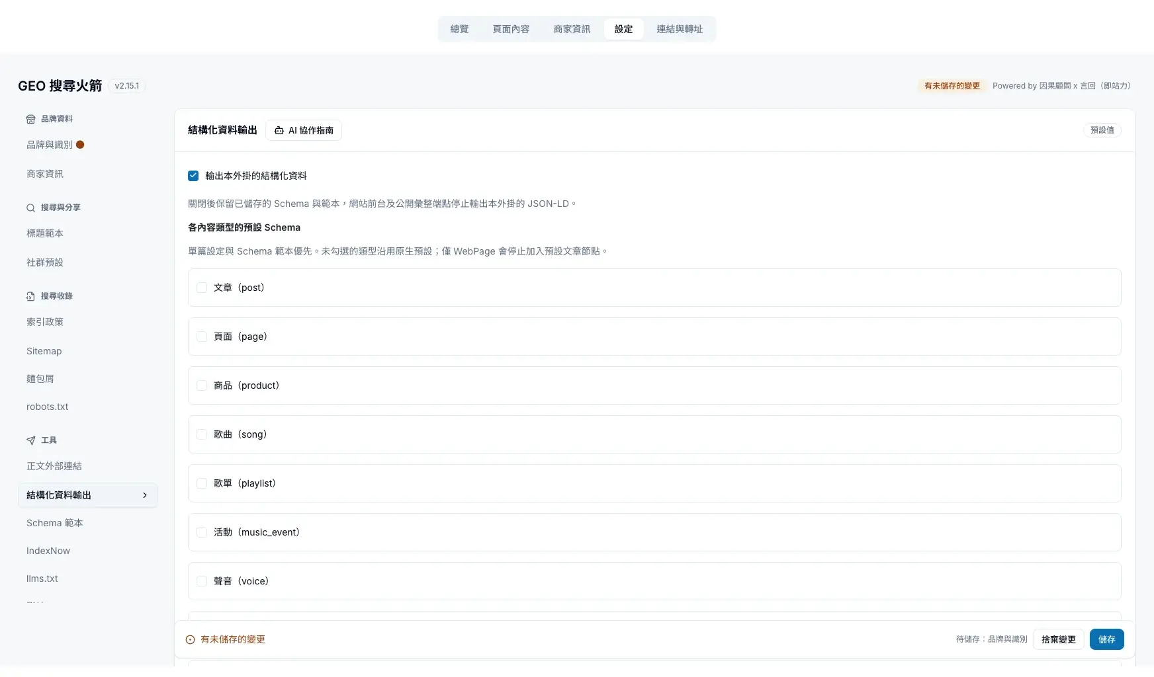Click the orange dot next to 品牌與識別
This screenshot has width=1154, height=677.
click(x=80, y=145)
